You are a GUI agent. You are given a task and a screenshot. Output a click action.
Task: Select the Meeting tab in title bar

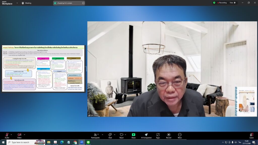pos(26,3)
